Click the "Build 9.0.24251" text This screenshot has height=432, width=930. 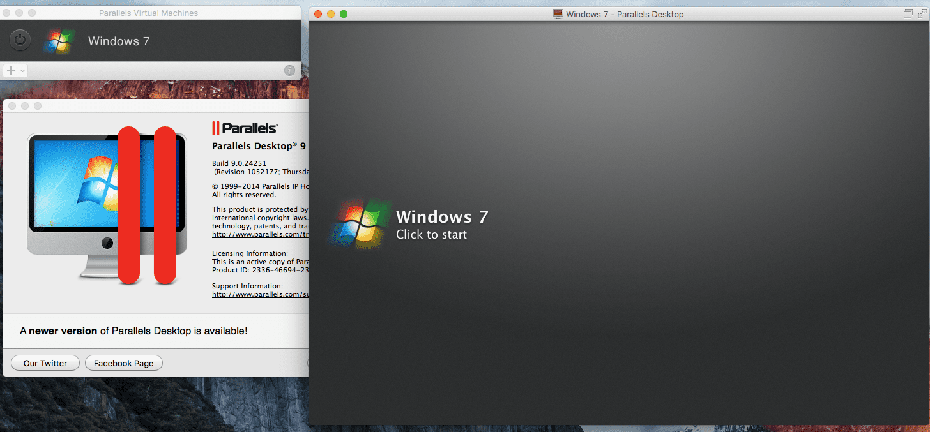point(240,163)
